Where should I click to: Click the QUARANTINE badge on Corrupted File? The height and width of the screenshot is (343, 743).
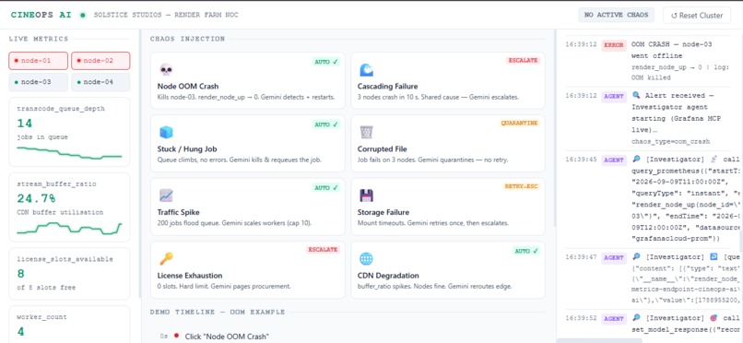(x=519, y=124)
